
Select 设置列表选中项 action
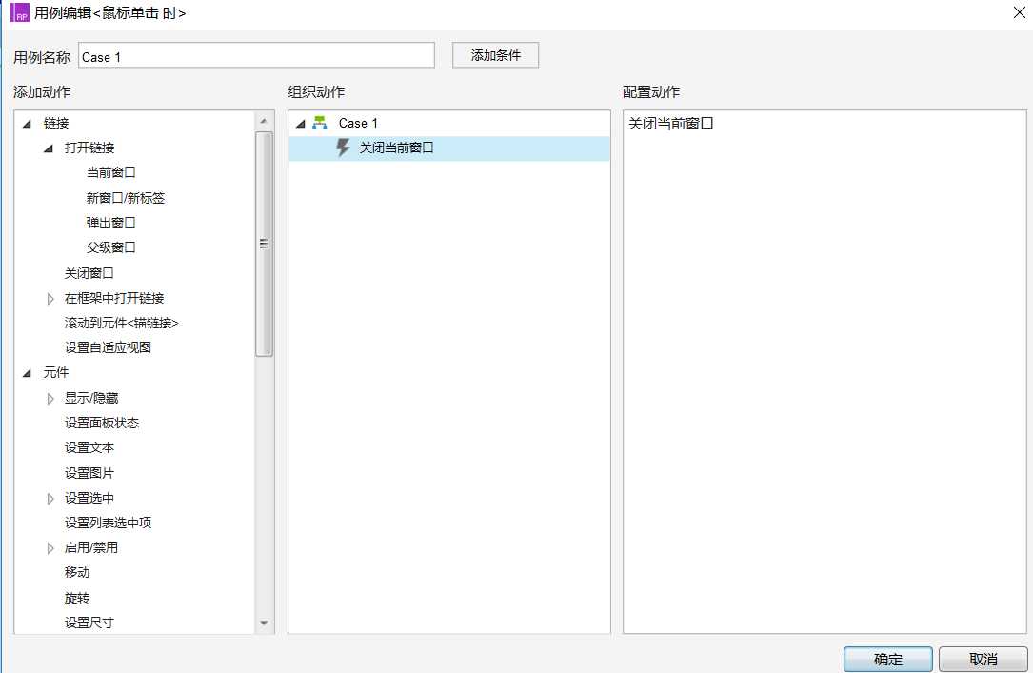[x=108, y=523]
